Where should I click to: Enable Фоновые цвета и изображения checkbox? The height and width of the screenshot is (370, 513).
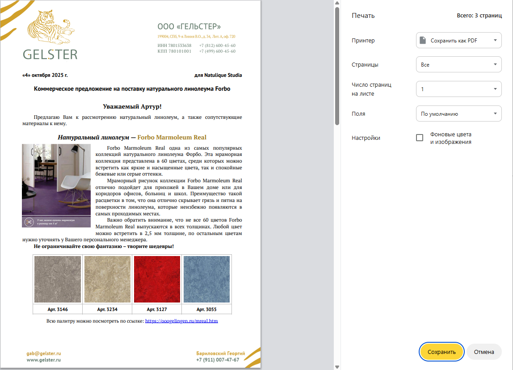pyautogui.click(x=420, y=138)
